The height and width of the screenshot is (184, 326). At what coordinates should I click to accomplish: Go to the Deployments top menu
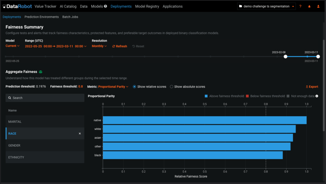point(121,6)
